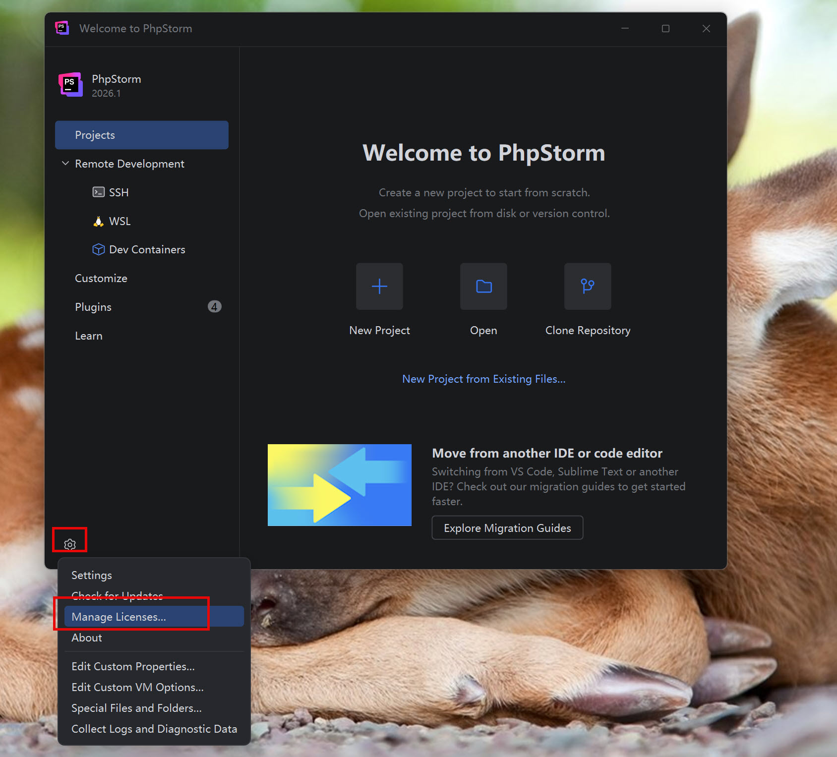Viewport: 837px width, 757px height.
Task: Go to the Learn section
Action: point(89,336)
